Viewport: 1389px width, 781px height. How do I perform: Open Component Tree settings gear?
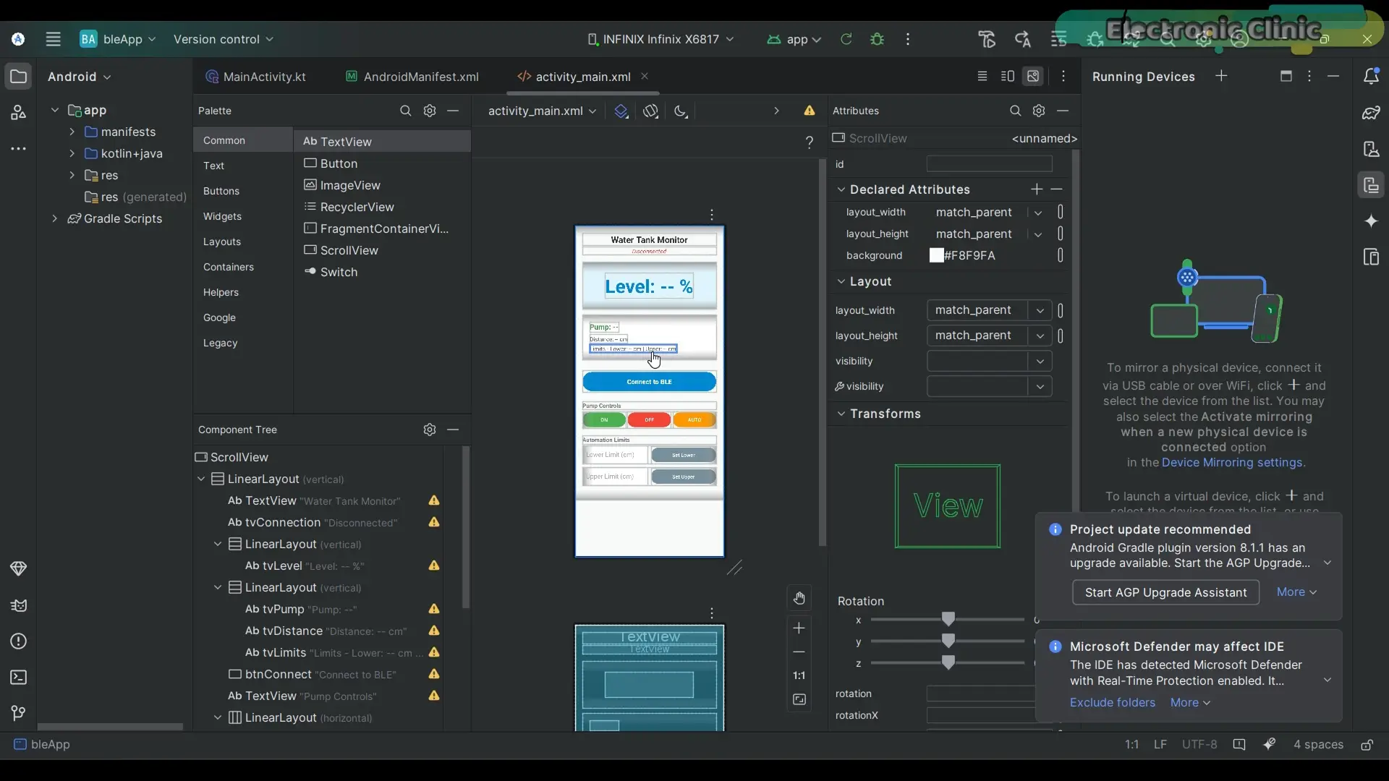[430, 430]
